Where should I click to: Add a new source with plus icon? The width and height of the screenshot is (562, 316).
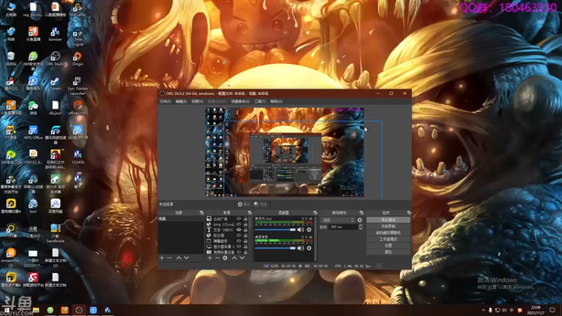tap(209, 258)
